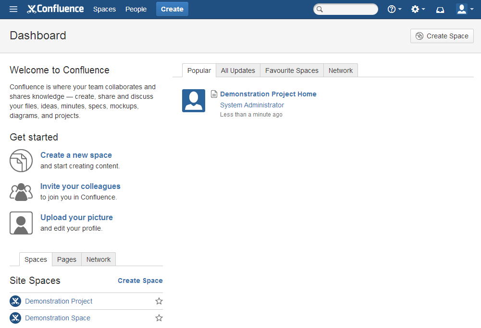Open the administration gear menu

click(418, 9)
